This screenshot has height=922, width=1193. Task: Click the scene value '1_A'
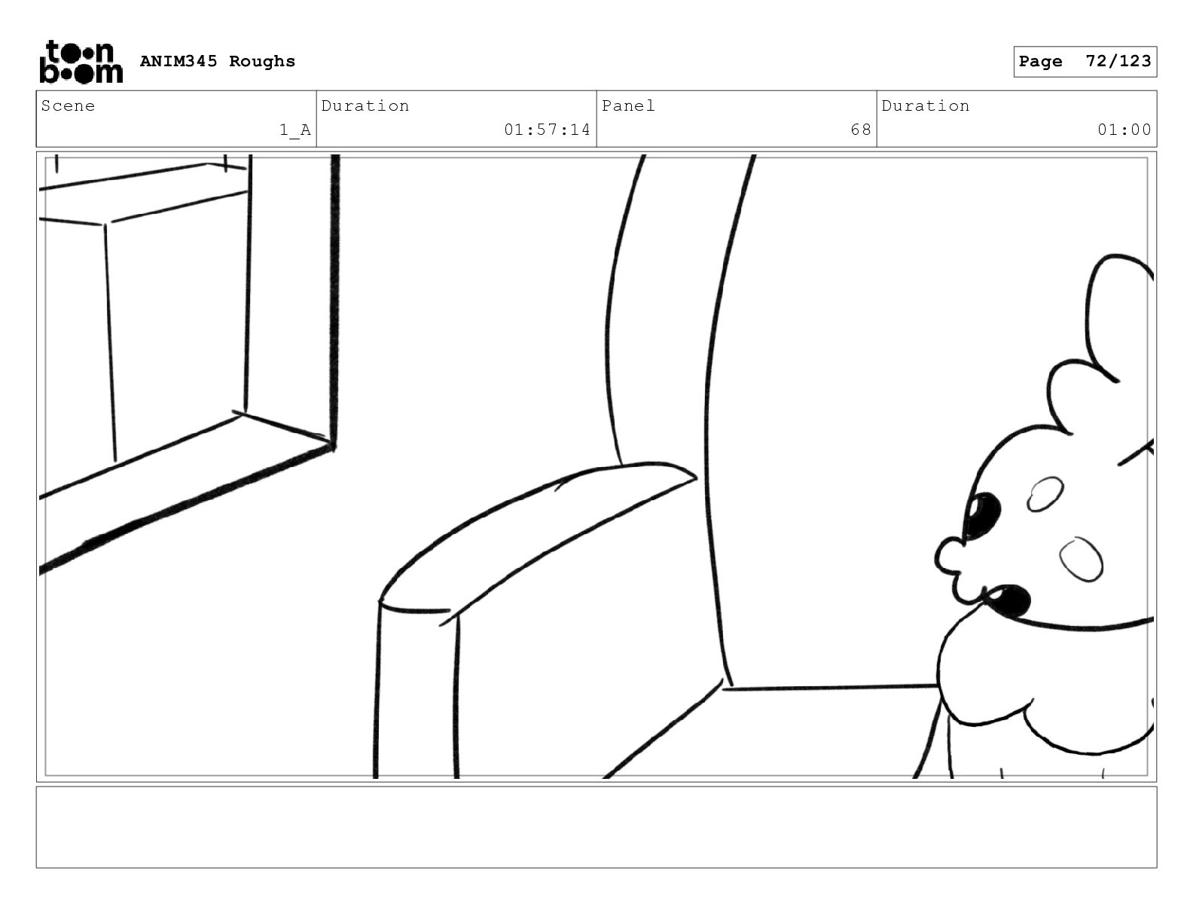pos(295,130)
